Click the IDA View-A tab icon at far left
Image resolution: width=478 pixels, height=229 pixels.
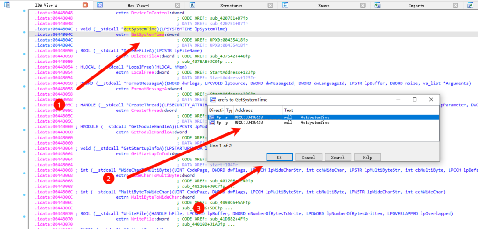tap(7, 5)
